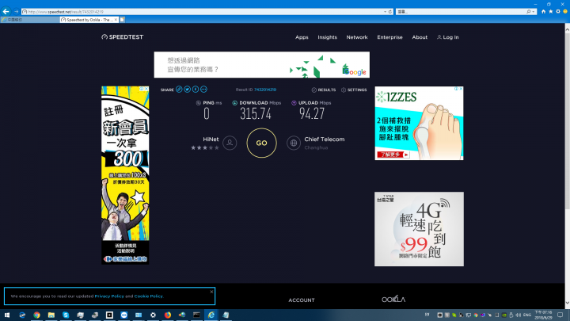Open more share options (ellipsis icon)
The height and width of the screenshot is (321, 570).
tap(203, 89)
